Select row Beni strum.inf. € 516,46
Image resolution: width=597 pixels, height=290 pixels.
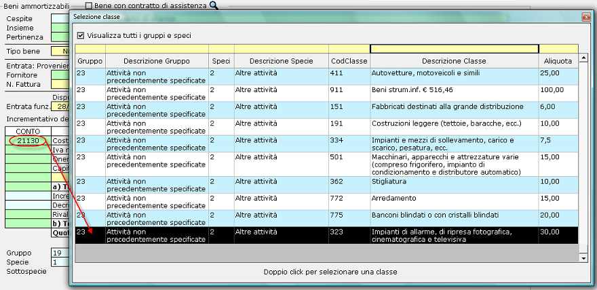point(327,93)
